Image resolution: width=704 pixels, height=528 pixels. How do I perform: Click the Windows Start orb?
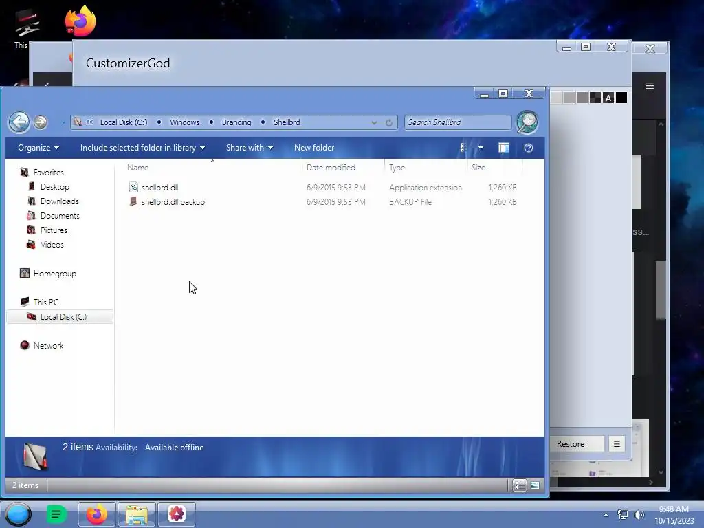(18, 514)
